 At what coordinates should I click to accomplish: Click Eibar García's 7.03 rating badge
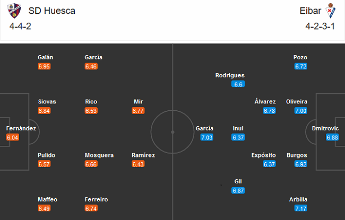[x=206, y=137]
